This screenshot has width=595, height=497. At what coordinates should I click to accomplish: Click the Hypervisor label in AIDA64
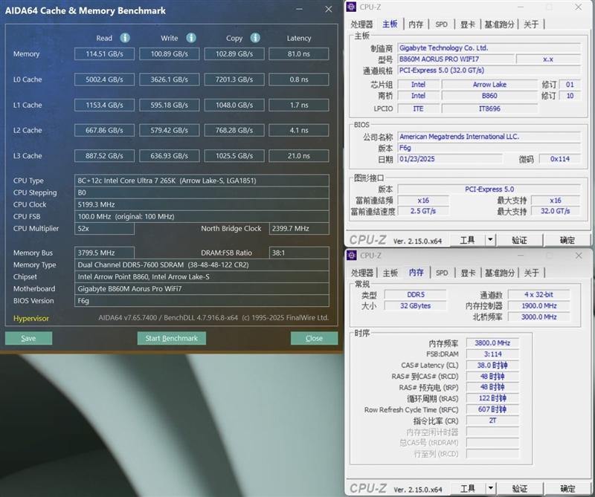pos(31,319)
